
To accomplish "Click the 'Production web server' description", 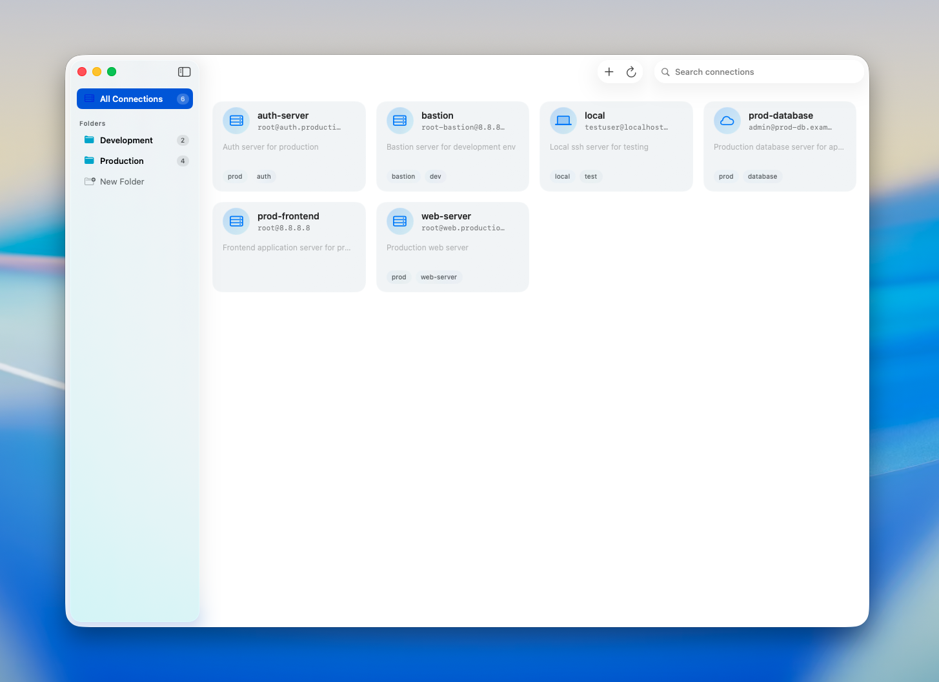I will [427, 248].
